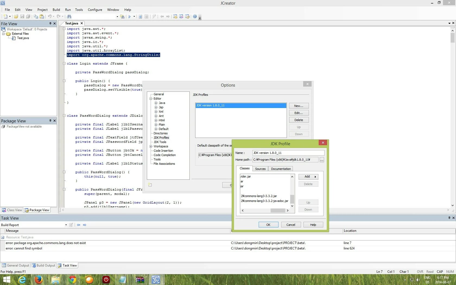This screenshot has height=285, width=456.
Task: Select Test.java in File View
Action: pos(23,38)
